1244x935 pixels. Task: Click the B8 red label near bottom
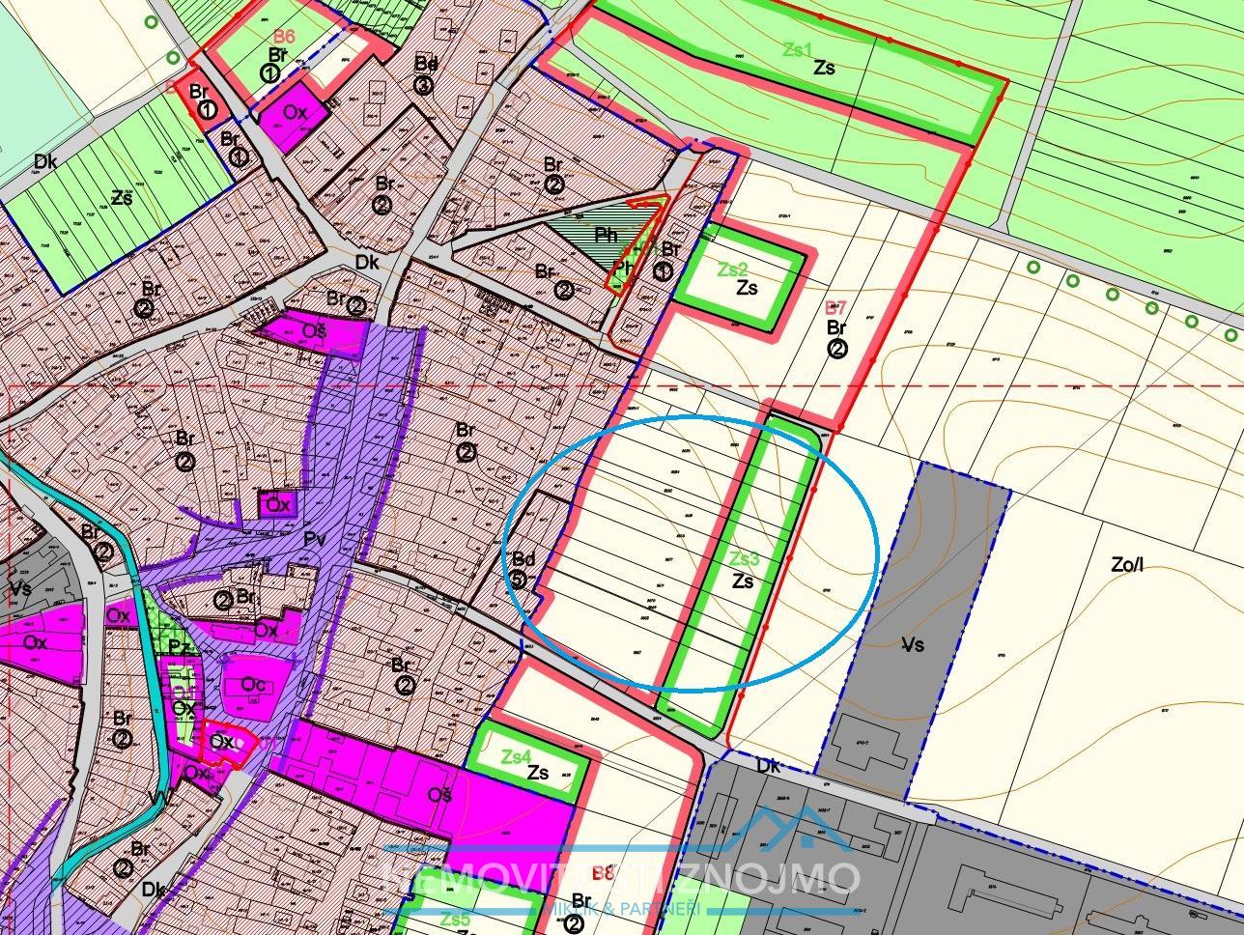click(603, 874)
